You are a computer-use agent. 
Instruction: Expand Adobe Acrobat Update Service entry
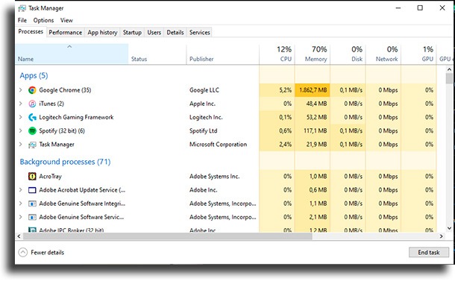21,190
